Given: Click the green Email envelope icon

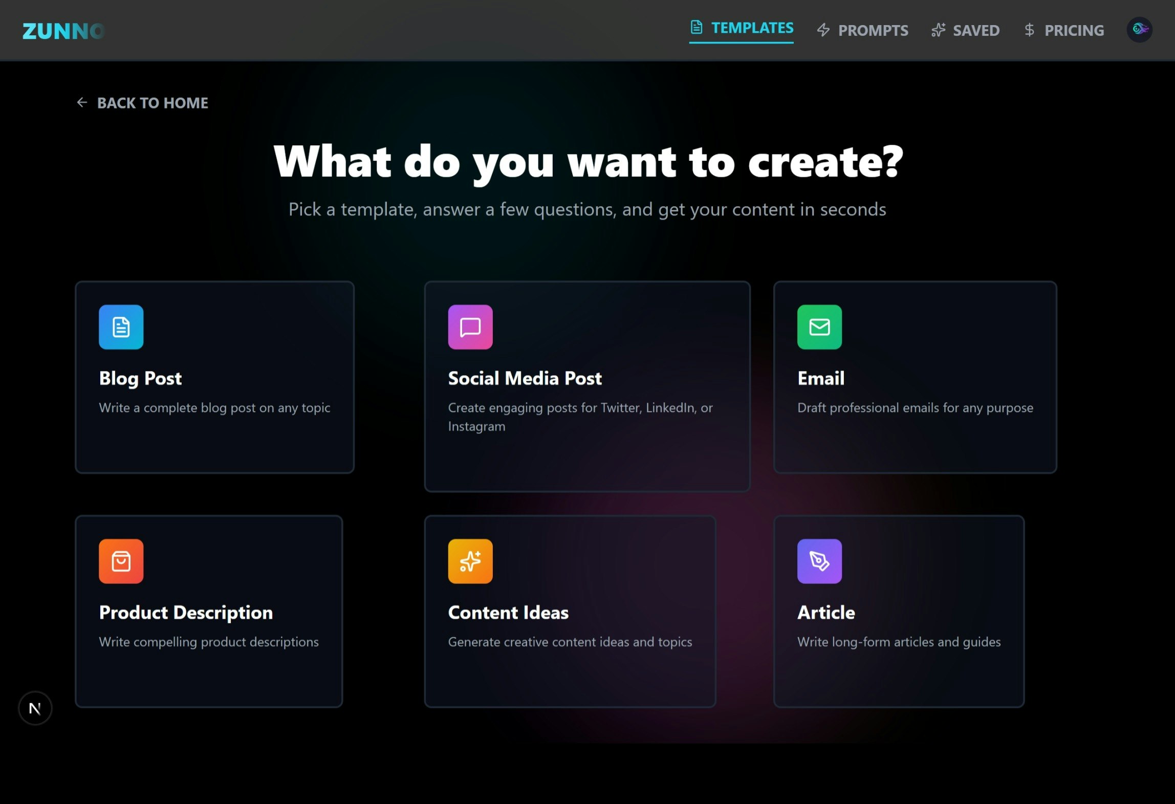Looking at the screenshot, I should tap(819, 327).
